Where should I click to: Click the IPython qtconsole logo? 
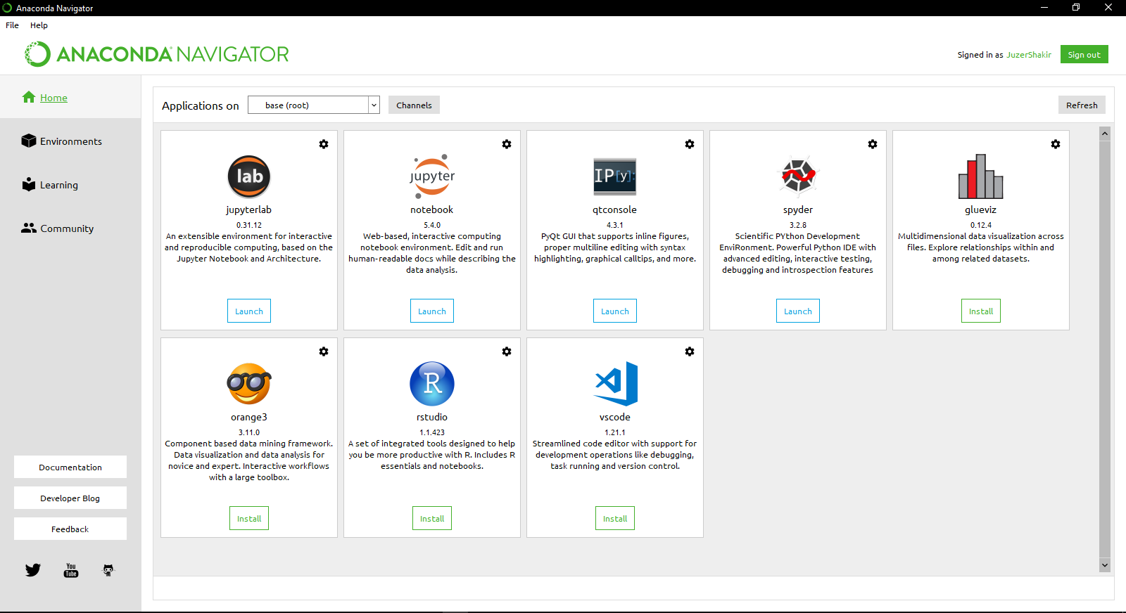pyautogui.click(x=615, y=176)
